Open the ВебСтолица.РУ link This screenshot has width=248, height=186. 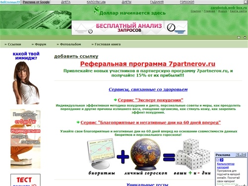click(10, 2)
